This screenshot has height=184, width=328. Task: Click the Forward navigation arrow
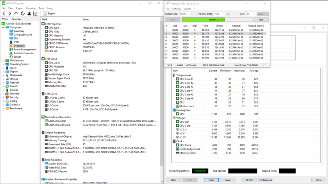click(10, 14)
